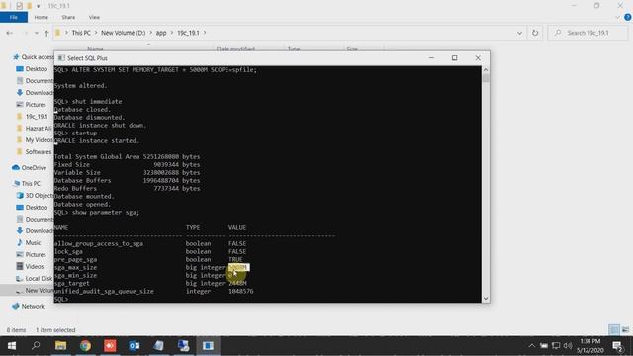Expand the ribbon using the chevron
Viewport: 633px width, 356px height.
pyautogui.click(x=617, y=18)
